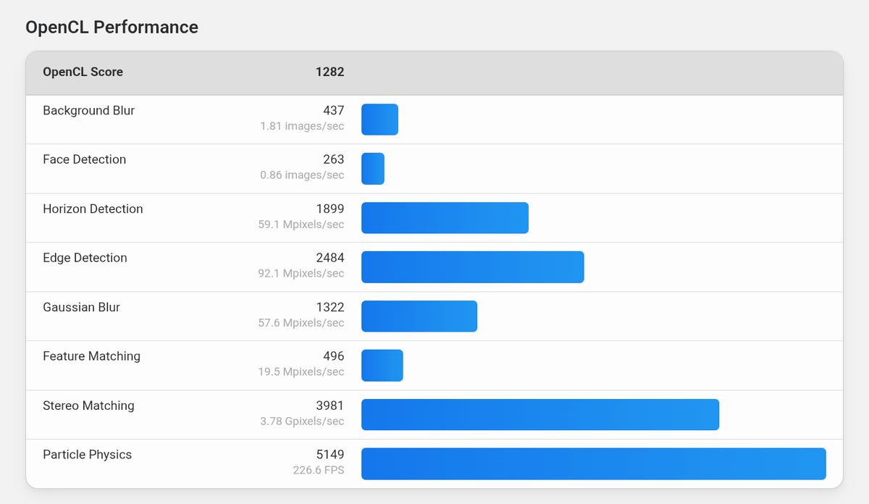Click the Horizon Detection bar

(x=445, y=218)
